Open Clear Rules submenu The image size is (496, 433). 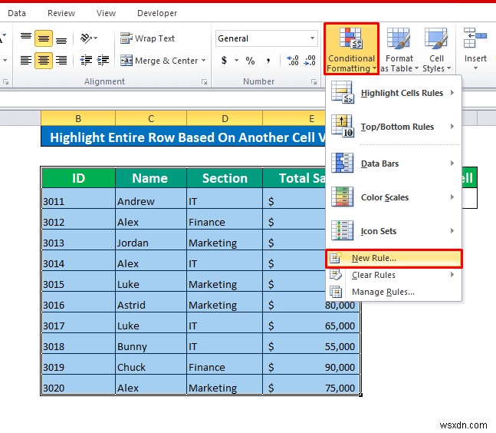[x=393, y=275]
